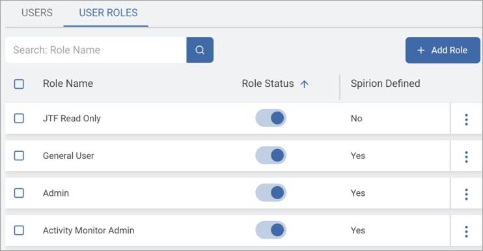Focus the Search Role Name input field
Screen dimensions: 483x251
pos(96,50)
